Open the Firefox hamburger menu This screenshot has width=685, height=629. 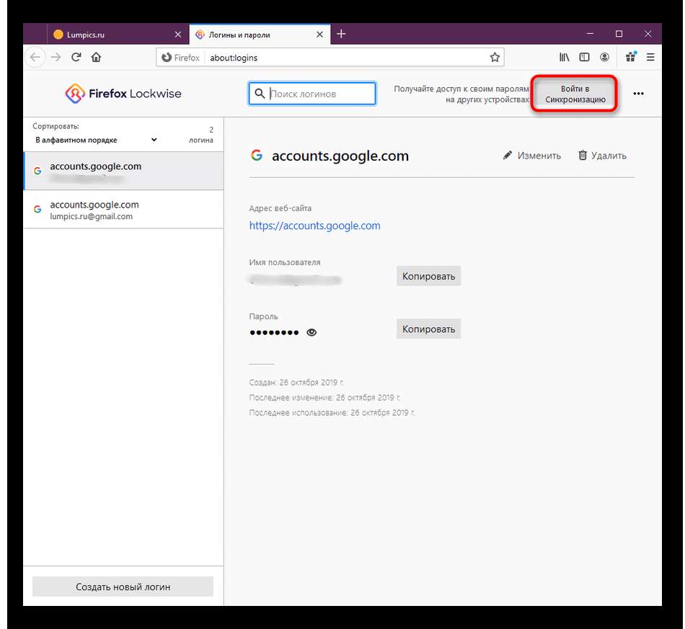click(650, 57)
